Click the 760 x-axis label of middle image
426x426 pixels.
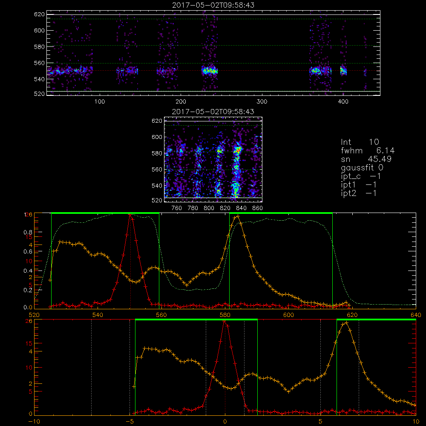[x=177, y=208]
